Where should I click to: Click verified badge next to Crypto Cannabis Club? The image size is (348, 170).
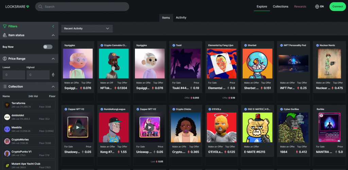point(102,45)
